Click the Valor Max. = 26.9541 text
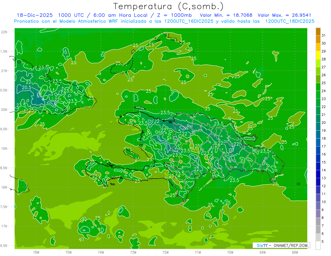The image size is (331, 256). pyautogui.click(x=284, y=15)
